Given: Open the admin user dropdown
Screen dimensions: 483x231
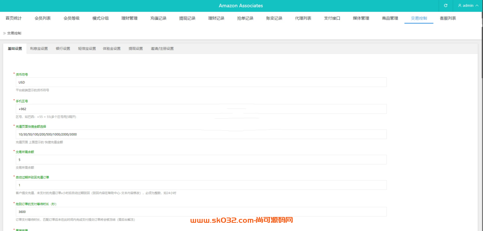Looking at the screenshot, I should [468, 5].
